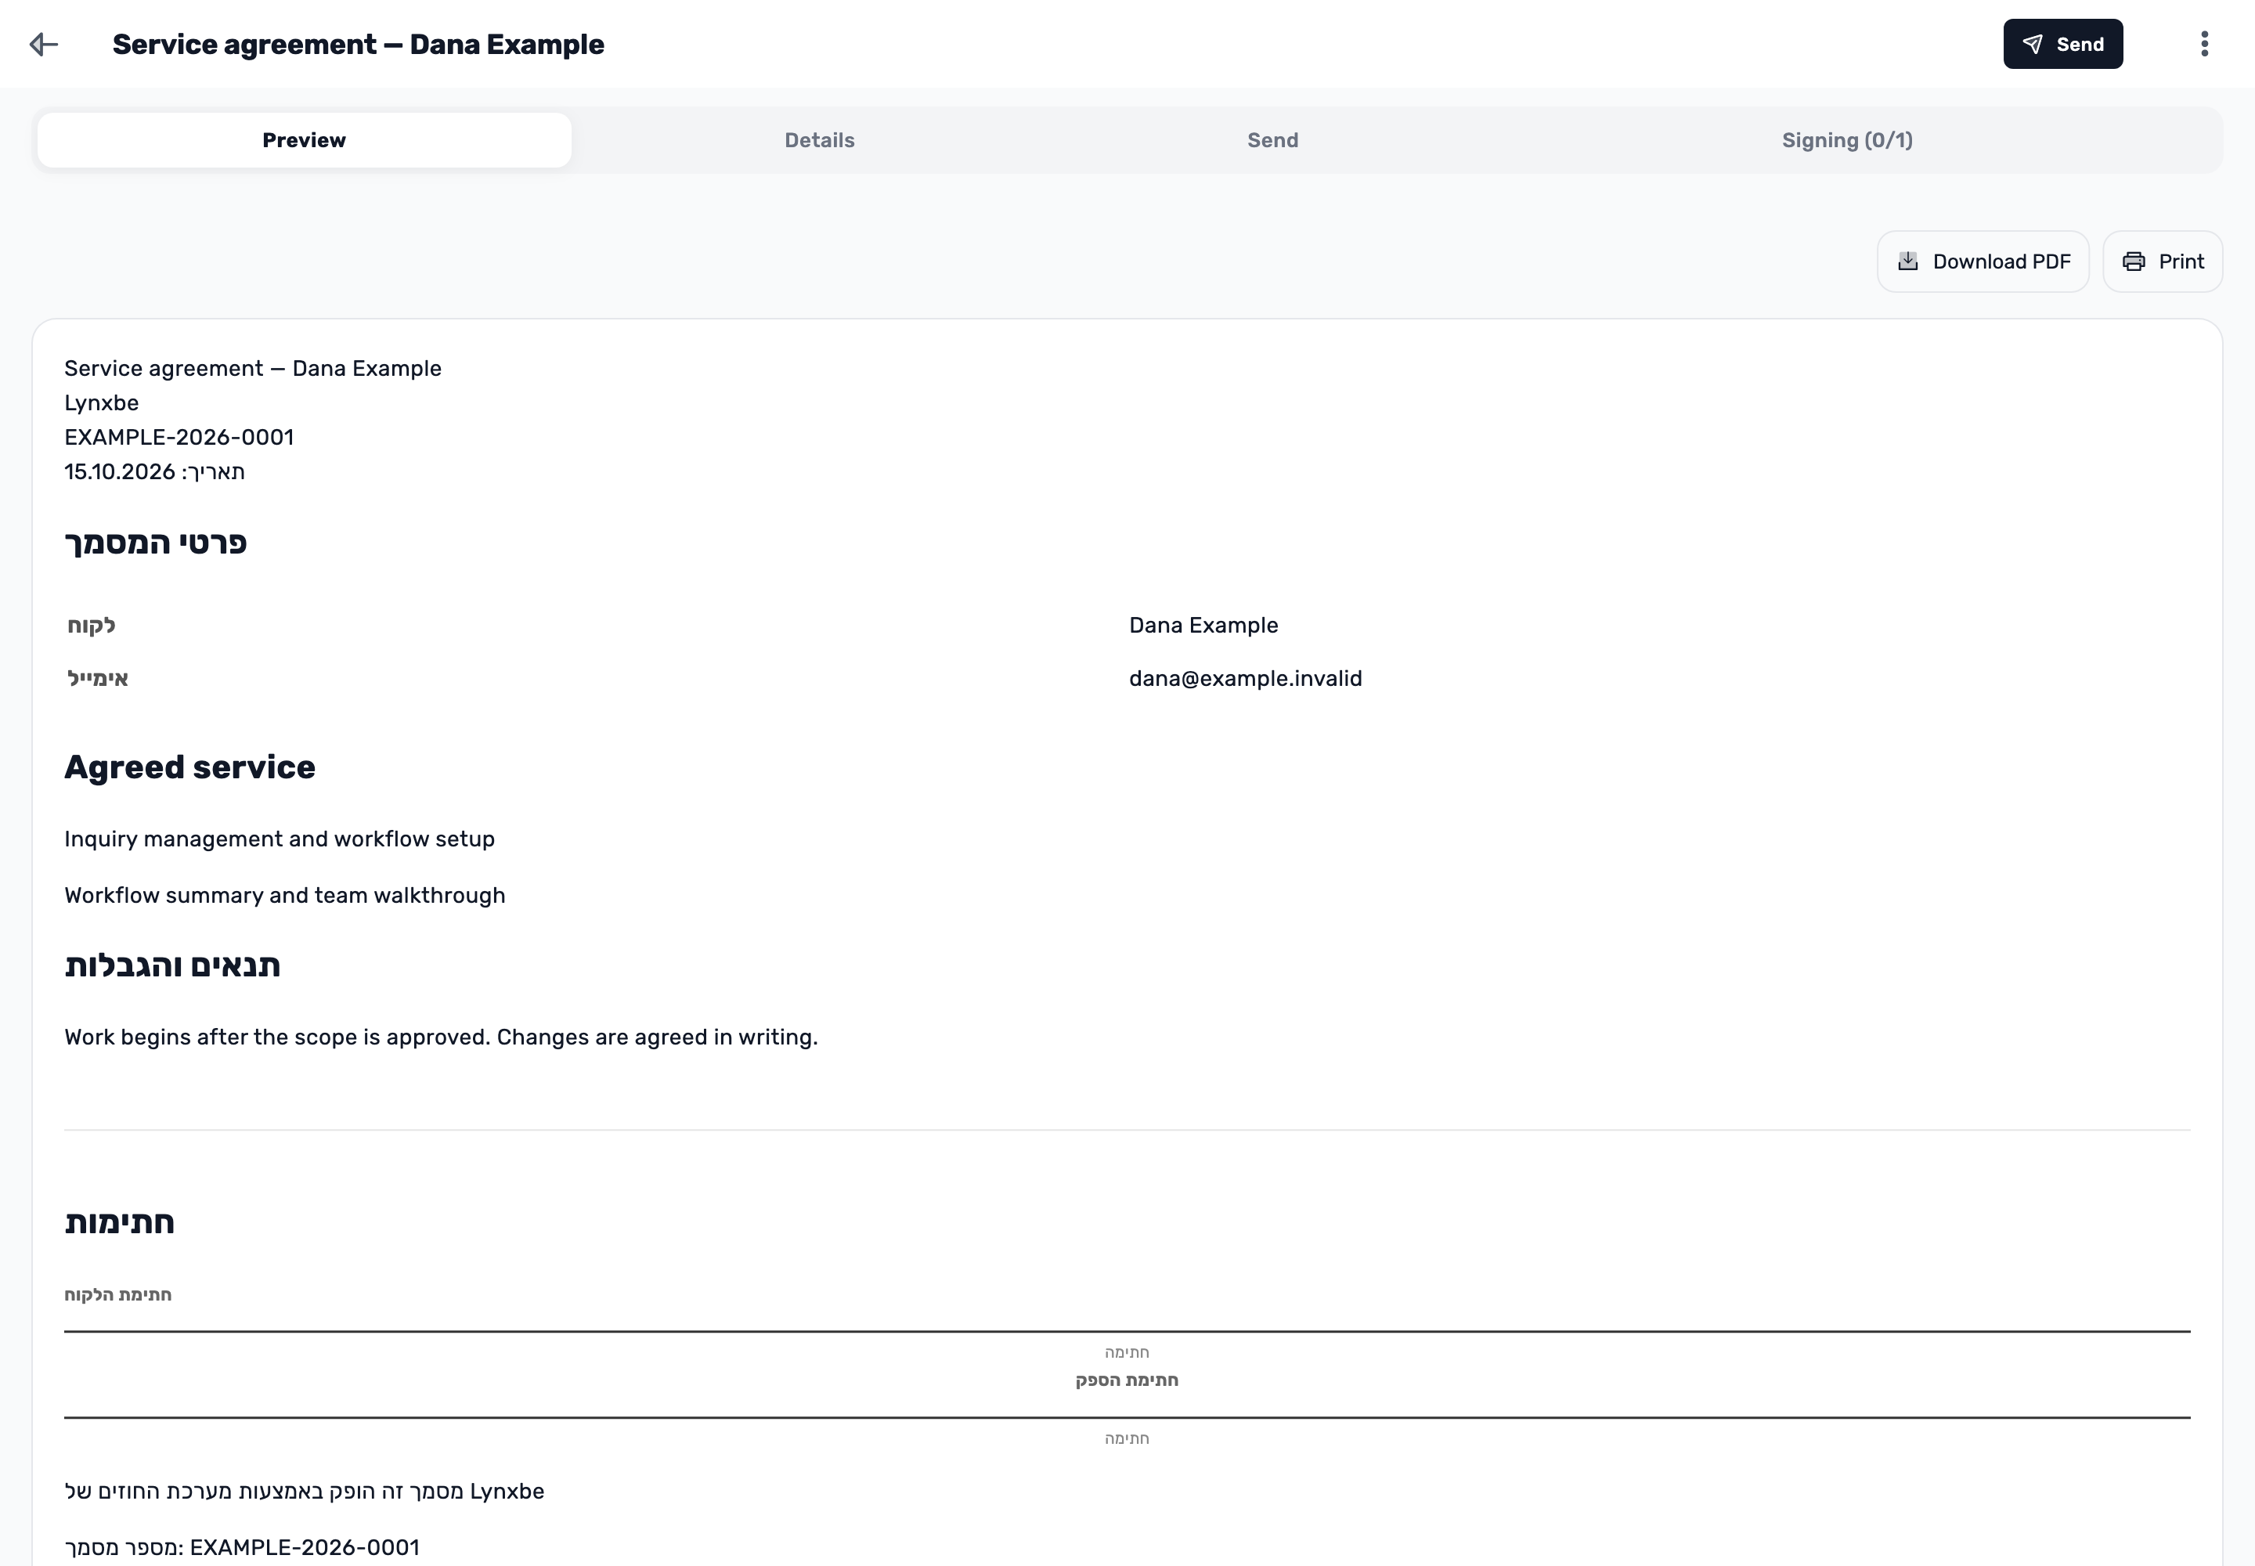Screen dimensions: 2255x1566
Task: Click the 'תנאים והגבלות' heading
Action: coord(173,965)
